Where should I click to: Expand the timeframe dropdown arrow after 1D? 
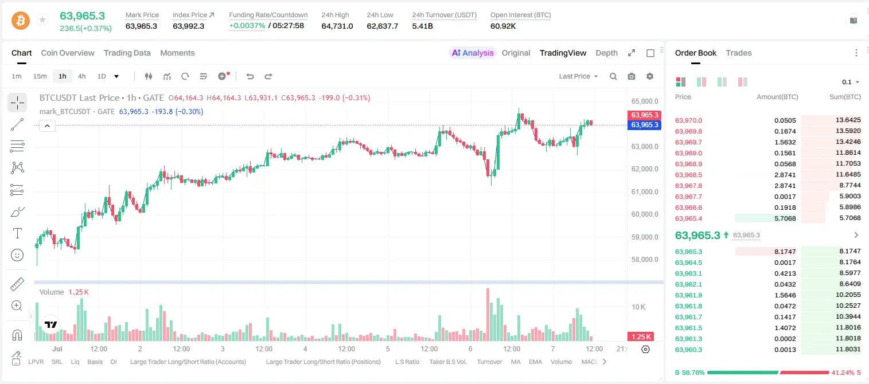click(116, 76)
